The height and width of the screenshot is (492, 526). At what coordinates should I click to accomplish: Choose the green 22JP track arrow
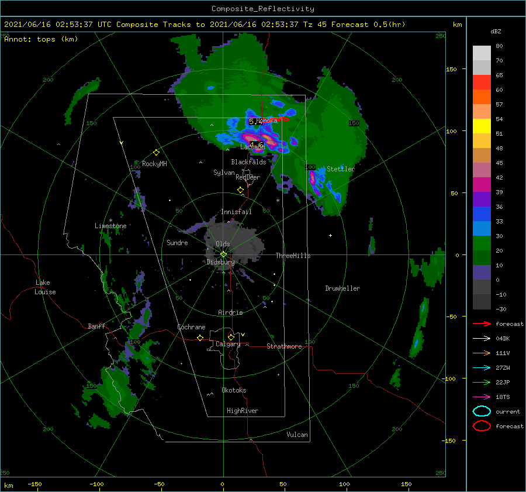pyautogui.click(x=482, y=382)
